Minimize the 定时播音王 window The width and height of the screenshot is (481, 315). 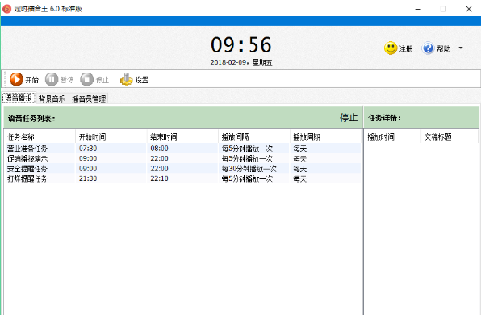(x=418, y=9)
